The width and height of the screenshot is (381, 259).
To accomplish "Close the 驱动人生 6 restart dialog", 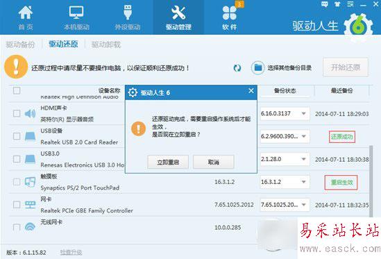I will (x=251, y=91).
